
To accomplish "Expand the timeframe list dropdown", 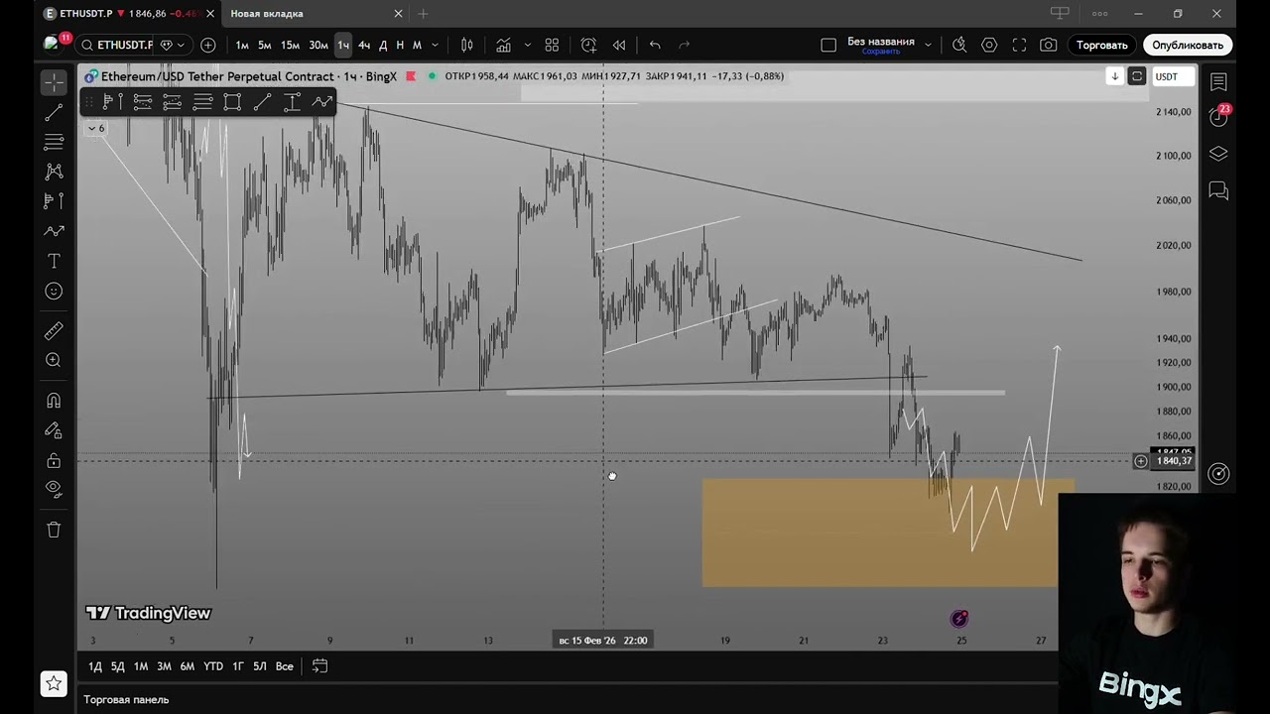I will [x=435, y=45].
